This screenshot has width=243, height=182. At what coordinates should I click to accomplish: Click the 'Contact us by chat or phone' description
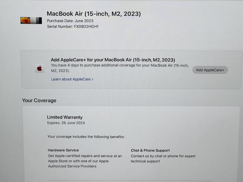click(x=163, y=159)
